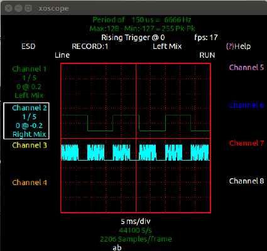This screenshot has height=251, width=267.
Task: Click the '5 ms/div' time scale
Action: click(136, 222)
